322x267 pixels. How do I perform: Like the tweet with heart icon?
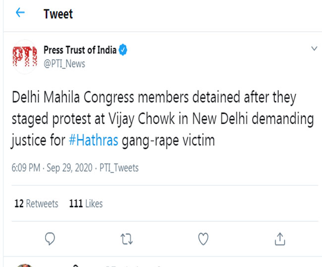pyautogui.click(x=203, y=239)
